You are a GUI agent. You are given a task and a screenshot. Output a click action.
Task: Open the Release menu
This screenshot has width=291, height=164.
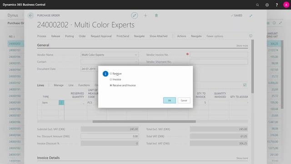55,36
